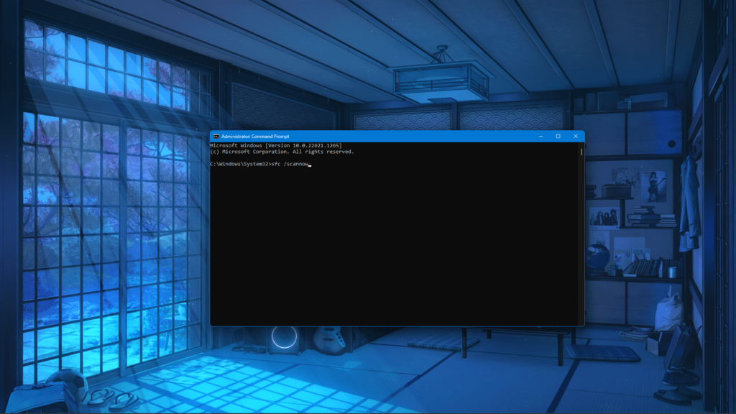Minimize the Administrator: Command Prompt window
736x414 pixels.
pyautogui.click(x=540, y=136)
